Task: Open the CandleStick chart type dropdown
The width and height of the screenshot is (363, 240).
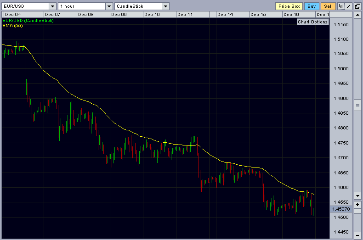Action: click(x=165, y=6)
